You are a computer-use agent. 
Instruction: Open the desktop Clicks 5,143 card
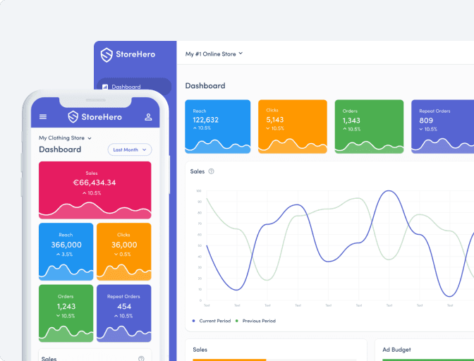(293, 127)
